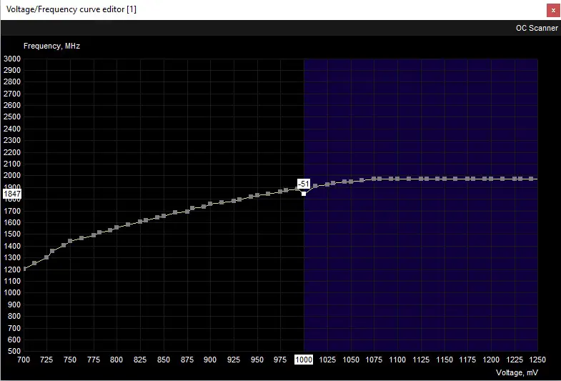Screen dimensions: 561x381
Task: Click the 1200 frequency axis label
Action: click(12, 269)
